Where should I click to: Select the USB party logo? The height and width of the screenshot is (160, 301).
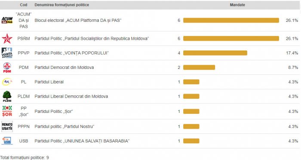pyautogui.click(x=7, y=141)
